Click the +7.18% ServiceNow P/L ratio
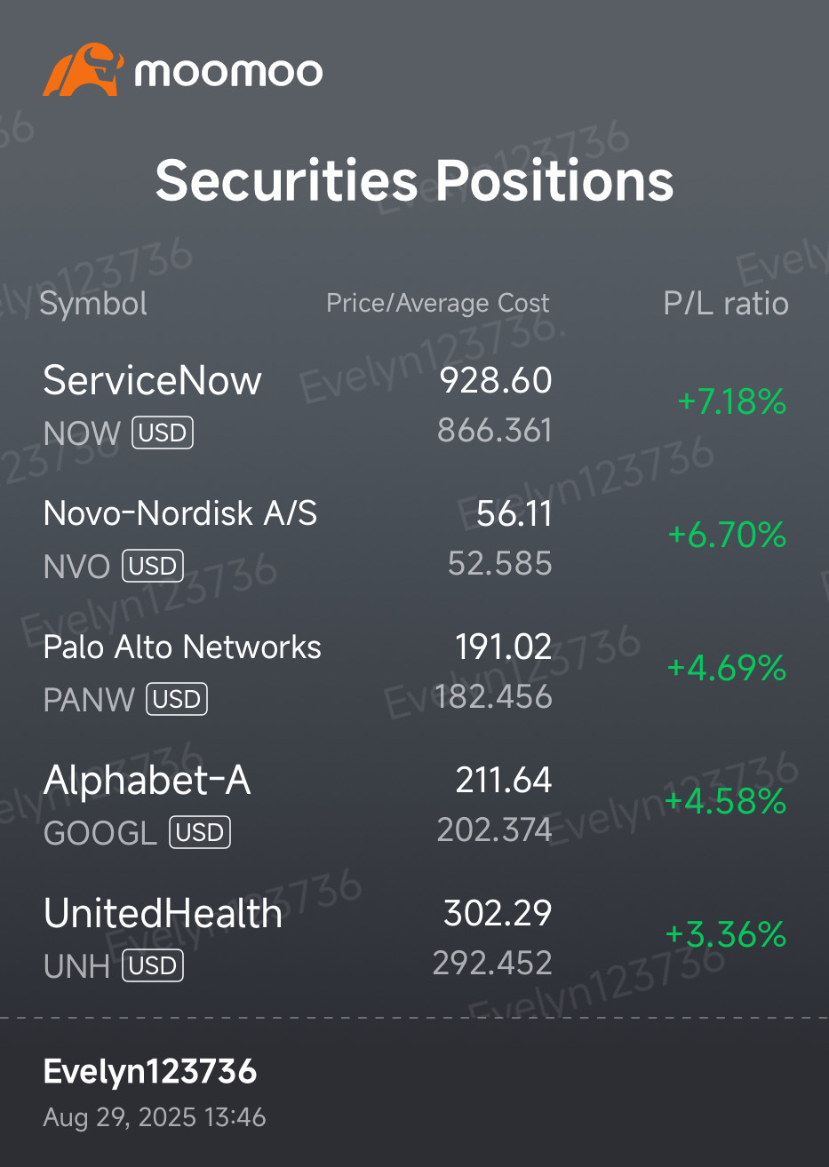829x1167 pixels. click(731, 402)
